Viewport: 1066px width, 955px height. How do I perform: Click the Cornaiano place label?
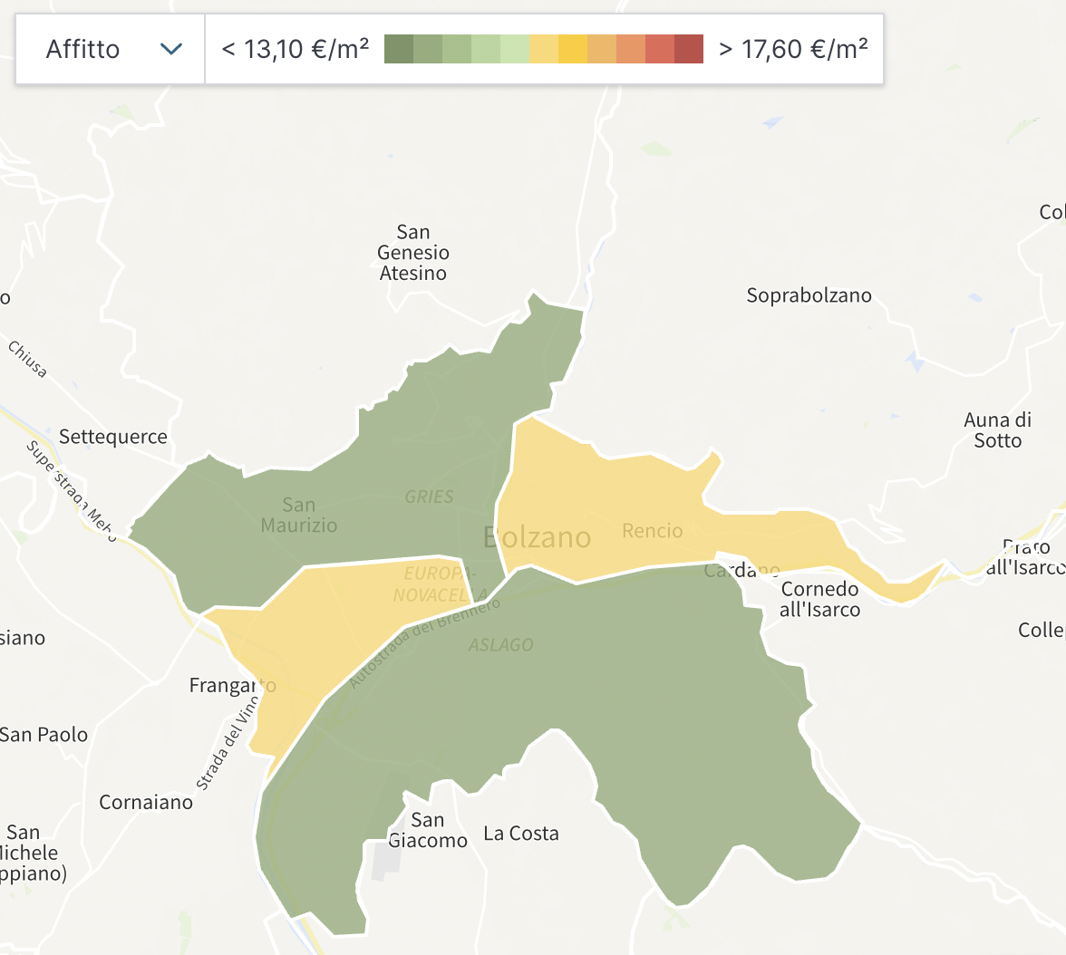[146, 802]
